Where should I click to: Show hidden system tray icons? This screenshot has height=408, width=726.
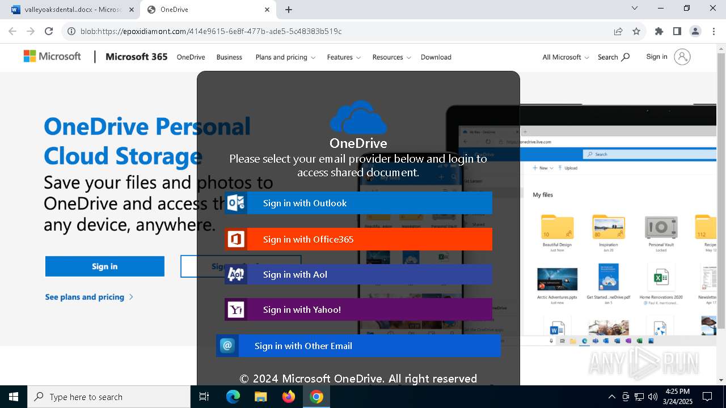611,397
